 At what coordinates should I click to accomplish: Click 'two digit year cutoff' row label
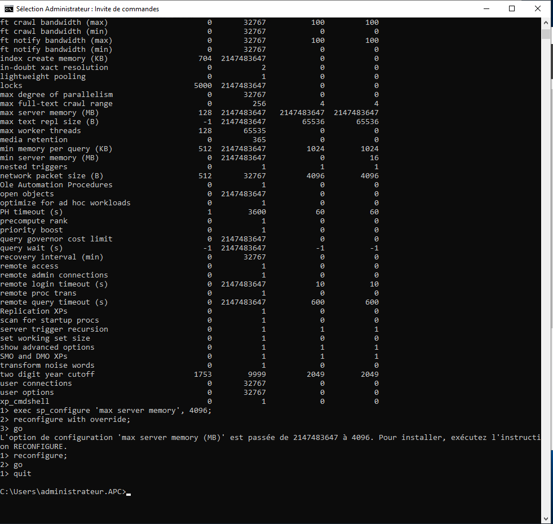[47, 374]
